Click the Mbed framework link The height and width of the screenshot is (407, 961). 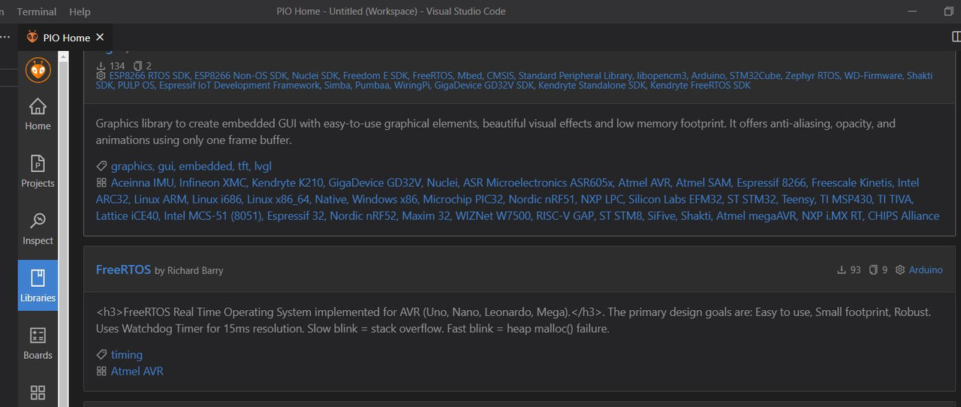(468, 76)
